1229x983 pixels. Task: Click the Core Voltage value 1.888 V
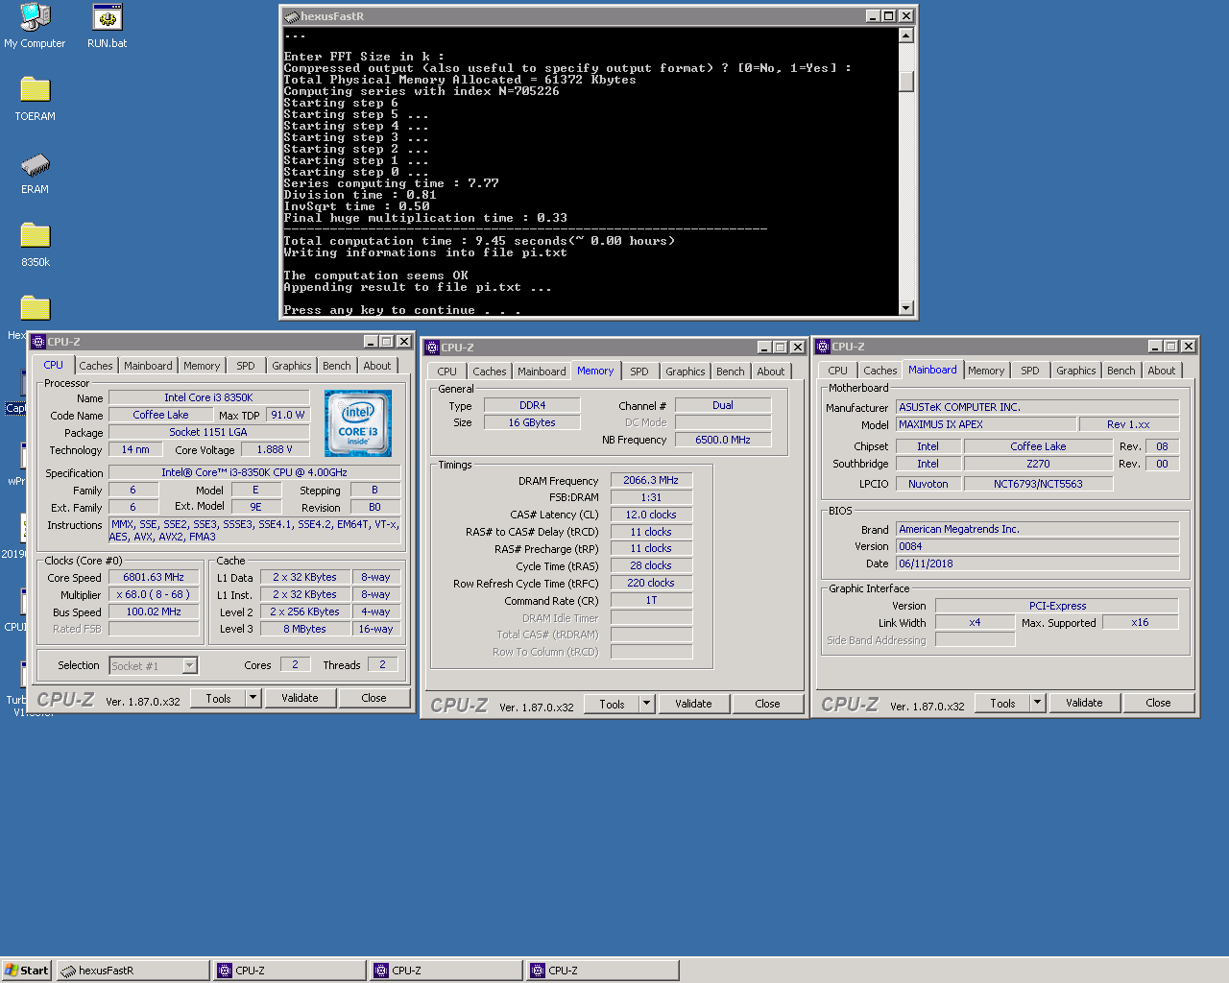click(275, 449)
